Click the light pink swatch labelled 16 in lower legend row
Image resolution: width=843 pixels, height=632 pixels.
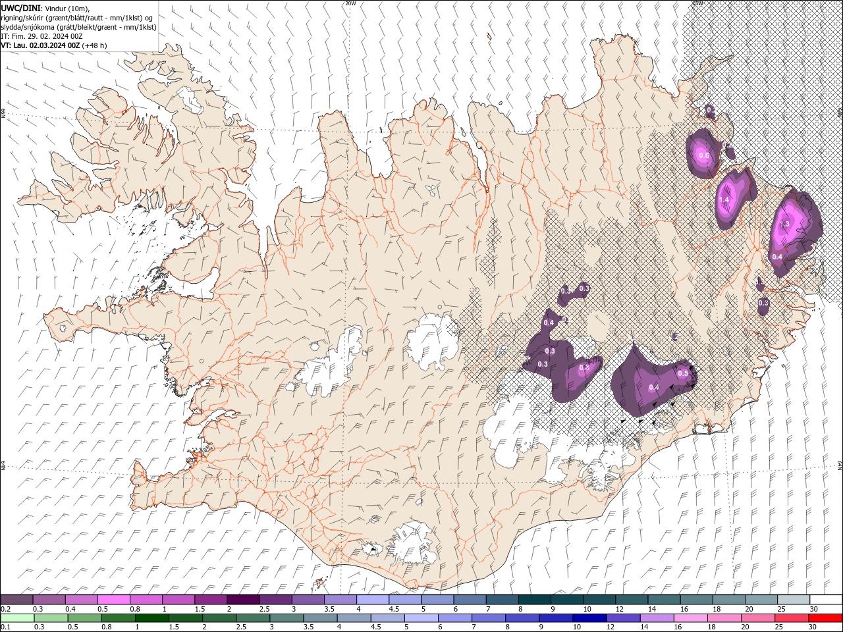(x=691, y=618)
